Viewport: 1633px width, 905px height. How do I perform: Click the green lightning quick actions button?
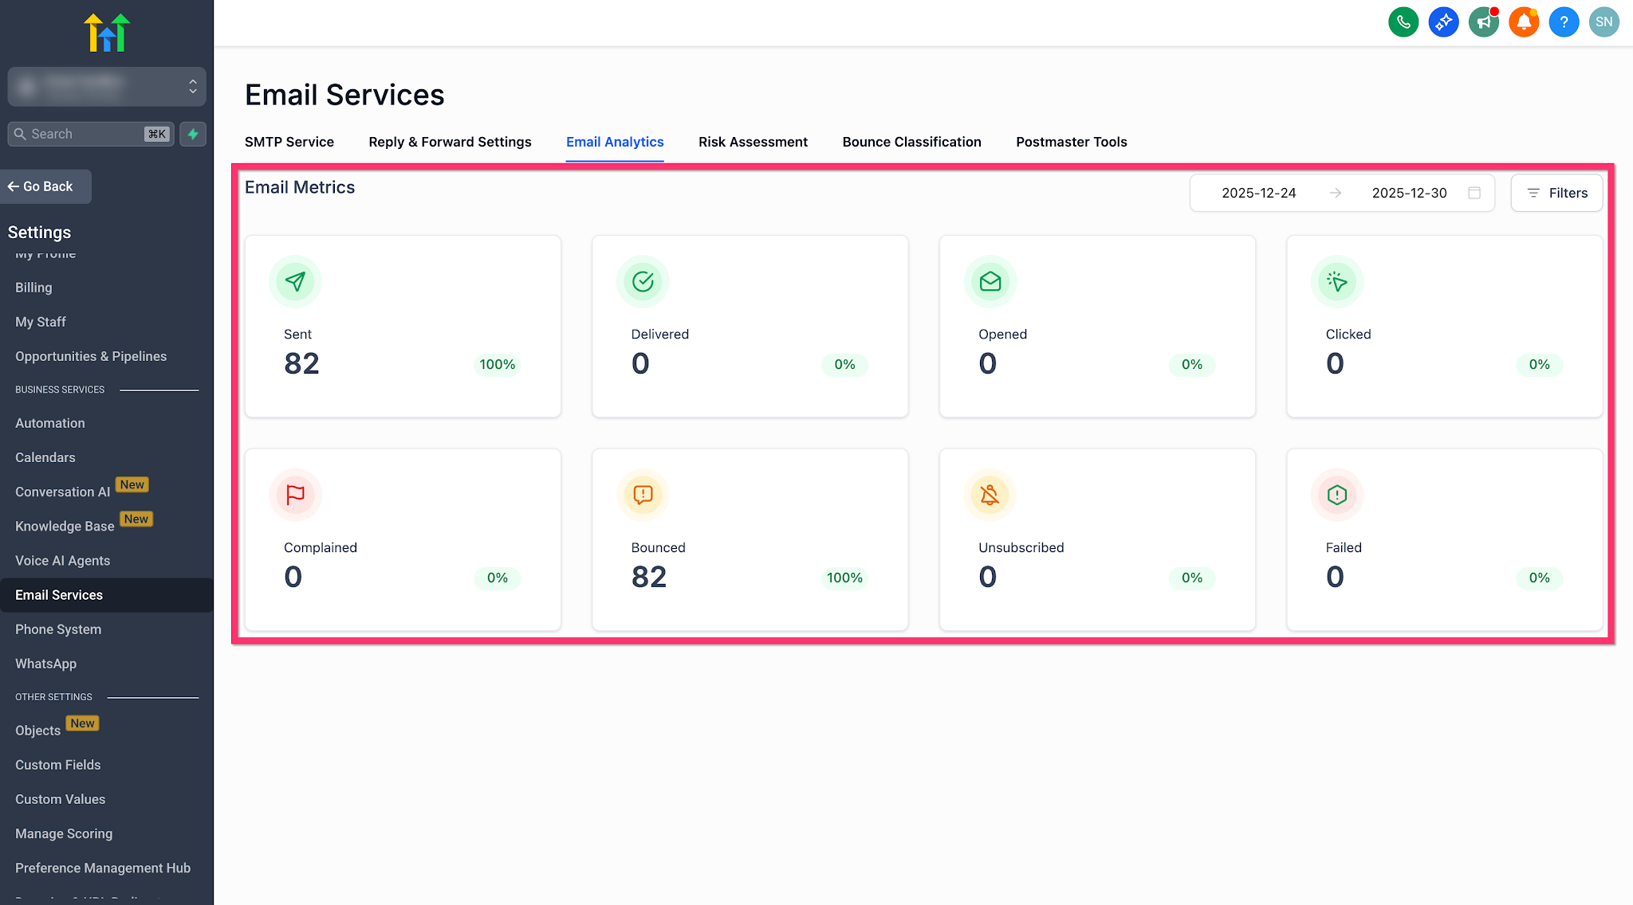[x=193, y=134]
